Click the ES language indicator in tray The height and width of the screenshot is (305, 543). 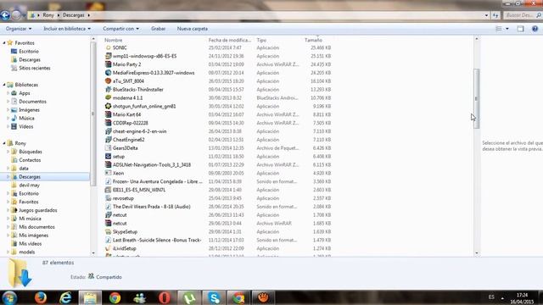[x=491, y=297]
